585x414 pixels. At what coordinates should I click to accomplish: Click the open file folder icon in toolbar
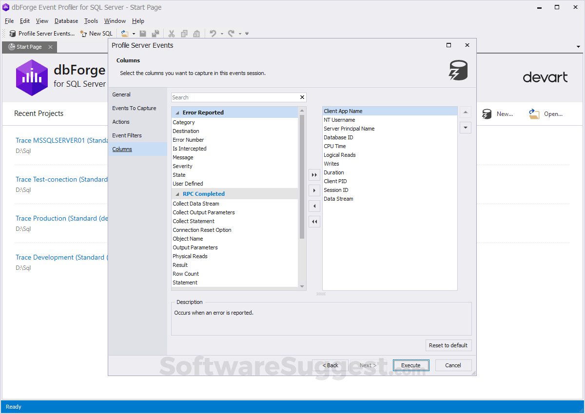tap(125, 34)
